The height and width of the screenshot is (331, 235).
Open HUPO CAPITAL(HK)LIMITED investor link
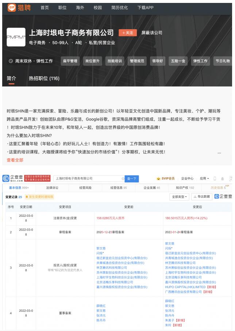(x=185, y=287)
